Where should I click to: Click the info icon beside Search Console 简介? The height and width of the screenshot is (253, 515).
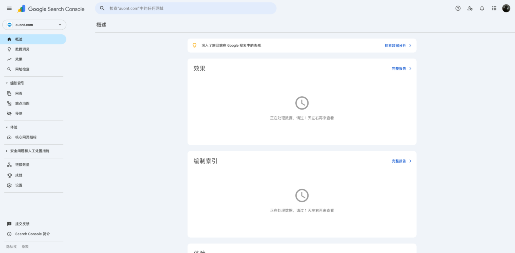click(9, 234)
